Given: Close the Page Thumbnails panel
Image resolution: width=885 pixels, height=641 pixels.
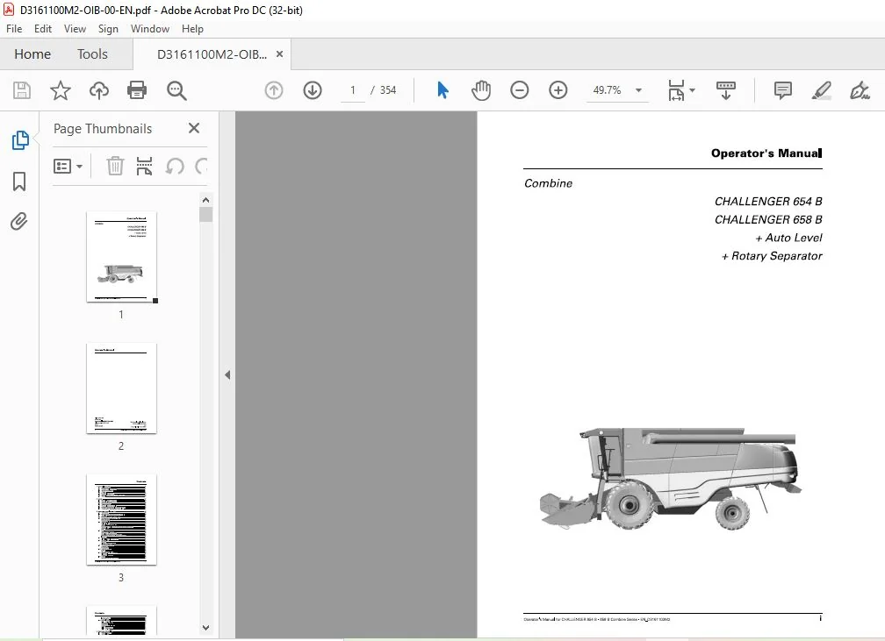Looking at the screenshot, I should coord(193,128).
